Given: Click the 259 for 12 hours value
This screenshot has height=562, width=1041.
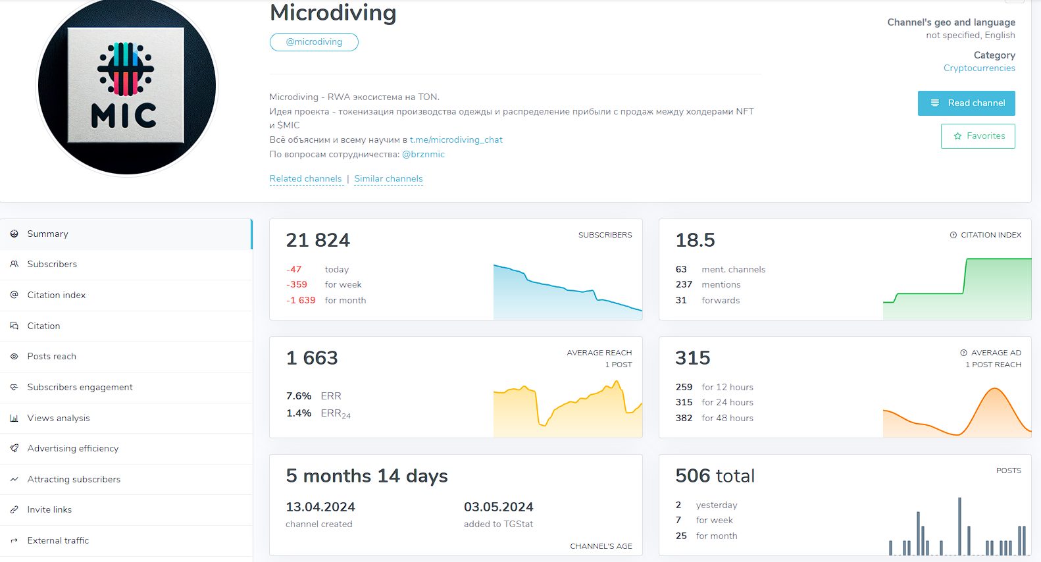Looking at the screenshot, I should pyautogui.click(x=684, y=387).
